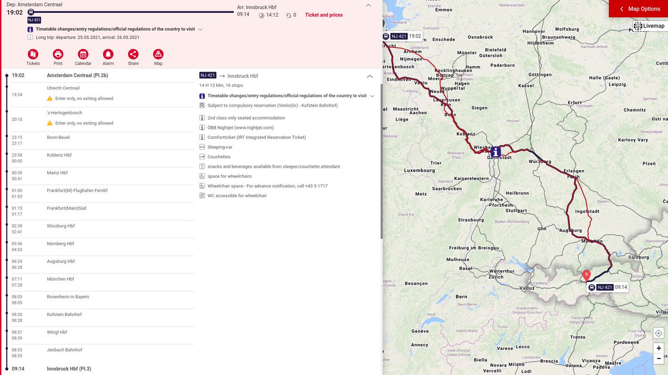Click the Livemap globe icon
This screenshot has width=668, height=375.
[x=638, y=26]
